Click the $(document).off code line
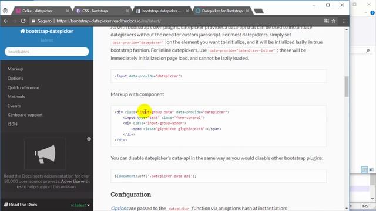This screenshot has width=376, height=211. coord(155,176)
